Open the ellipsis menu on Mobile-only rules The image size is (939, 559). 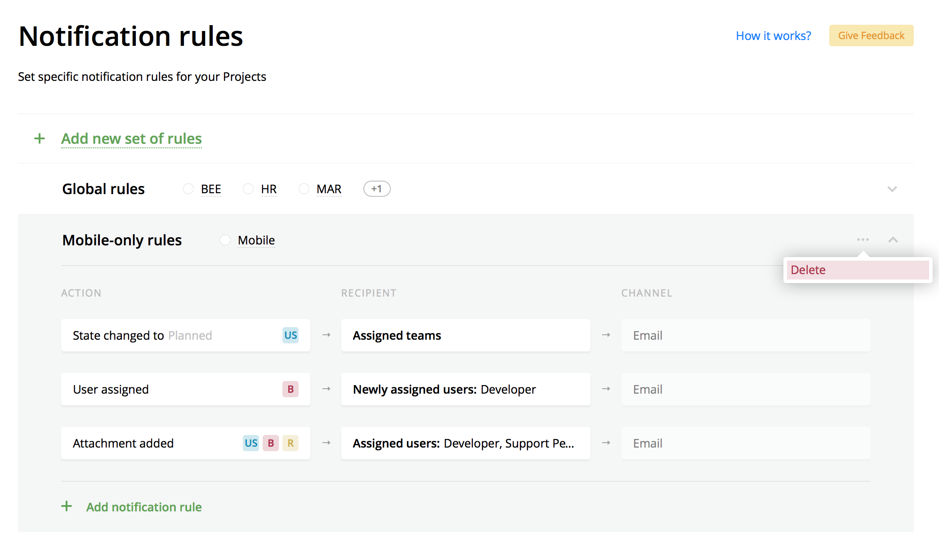(862, 240)
